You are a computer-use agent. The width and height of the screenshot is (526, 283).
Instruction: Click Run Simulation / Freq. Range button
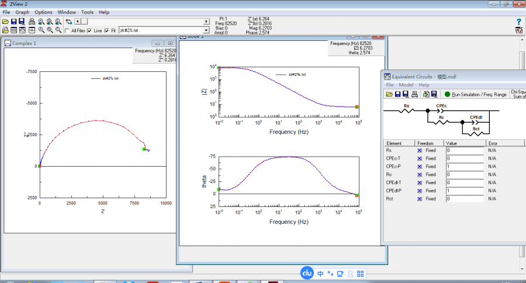click(x=479, y=94)
